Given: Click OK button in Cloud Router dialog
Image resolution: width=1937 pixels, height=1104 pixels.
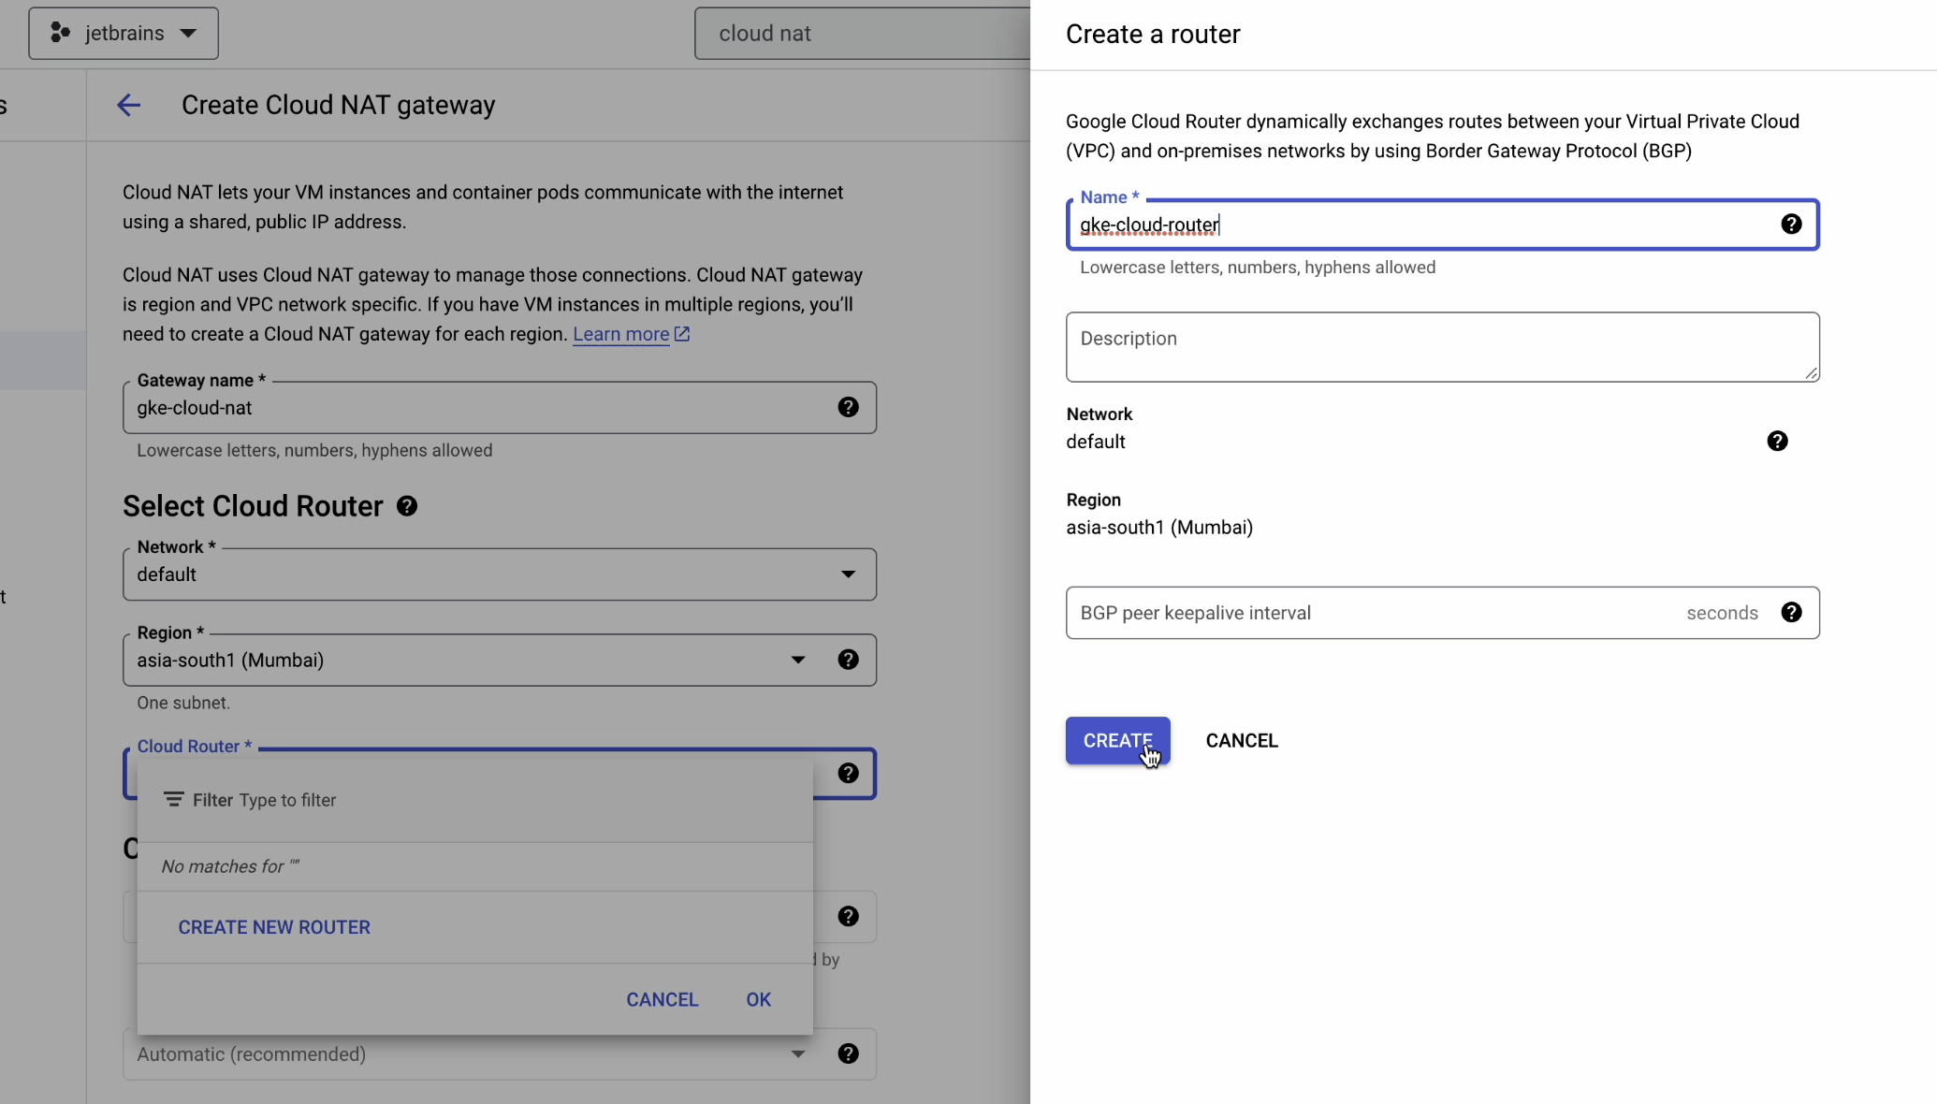Looking at the screenshot, I should click(x=758, y=999).
